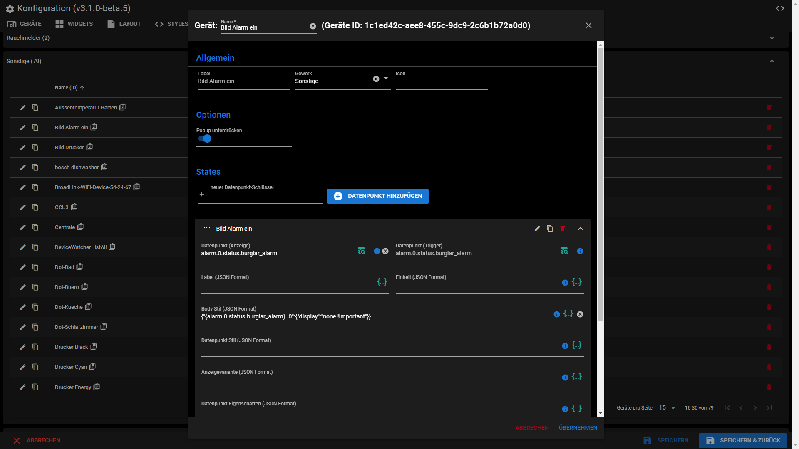The width and height of the screenshot is (799, 449).
Task: Duplicate the Bild Drucker device
Action: [35, 148]
